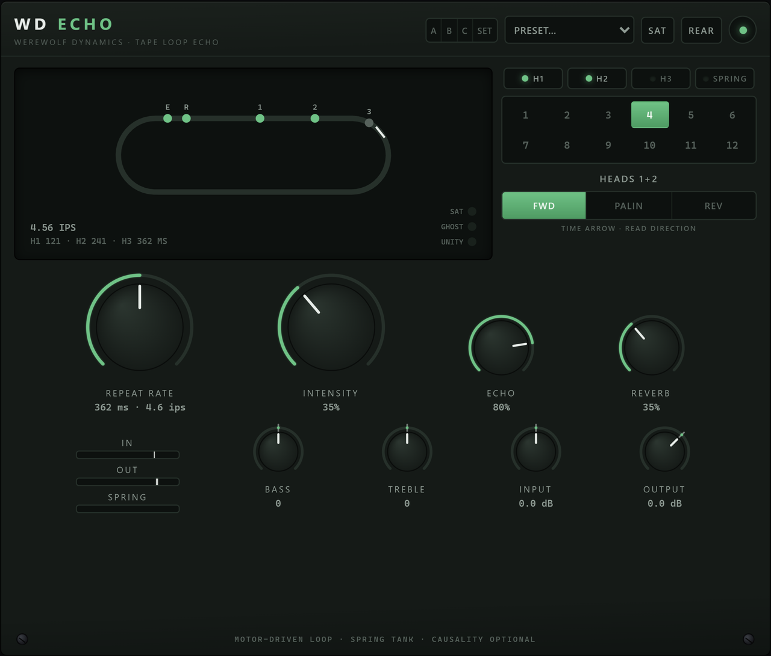Click the bottom-right panel screw
This screenshot has width=771, height=656.
748,639
